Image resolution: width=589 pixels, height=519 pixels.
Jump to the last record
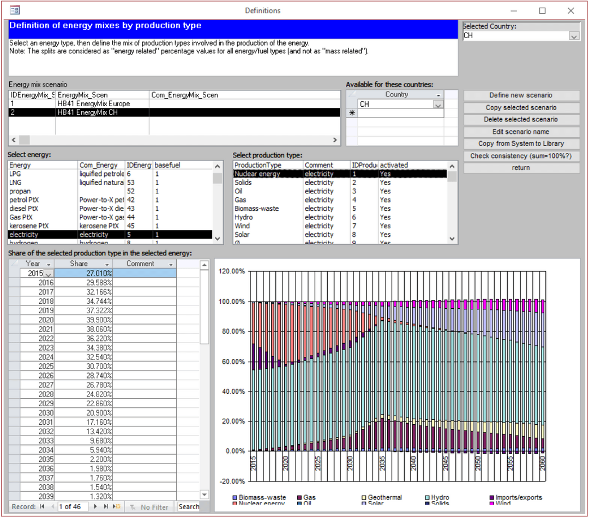(x=106, y=506)
